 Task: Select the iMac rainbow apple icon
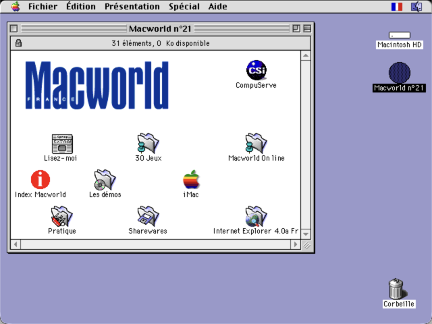click(x=191, y=180)
